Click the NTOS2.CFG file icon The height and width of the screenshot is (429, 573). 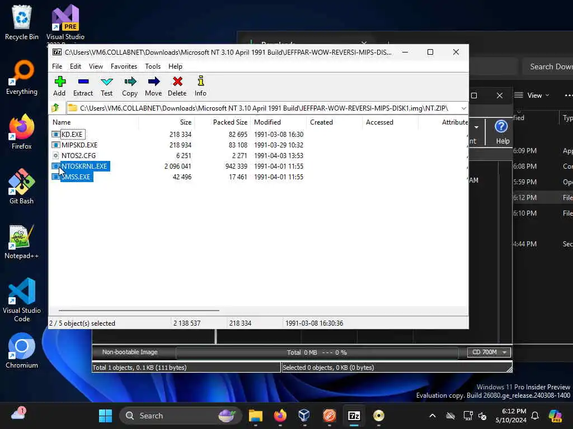[x=55, y=155]
